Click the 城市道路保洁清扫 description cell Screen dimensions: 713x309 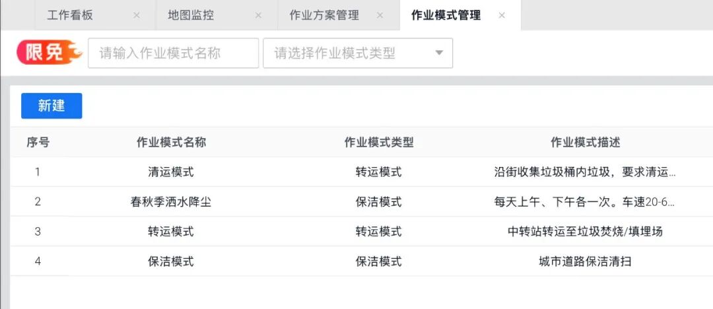point(585,261)
